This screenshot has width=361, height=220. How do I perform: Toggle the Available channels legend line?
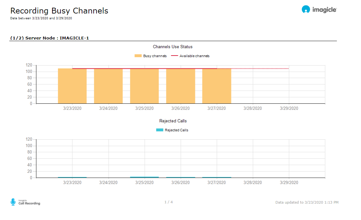(x=174, y=56)
